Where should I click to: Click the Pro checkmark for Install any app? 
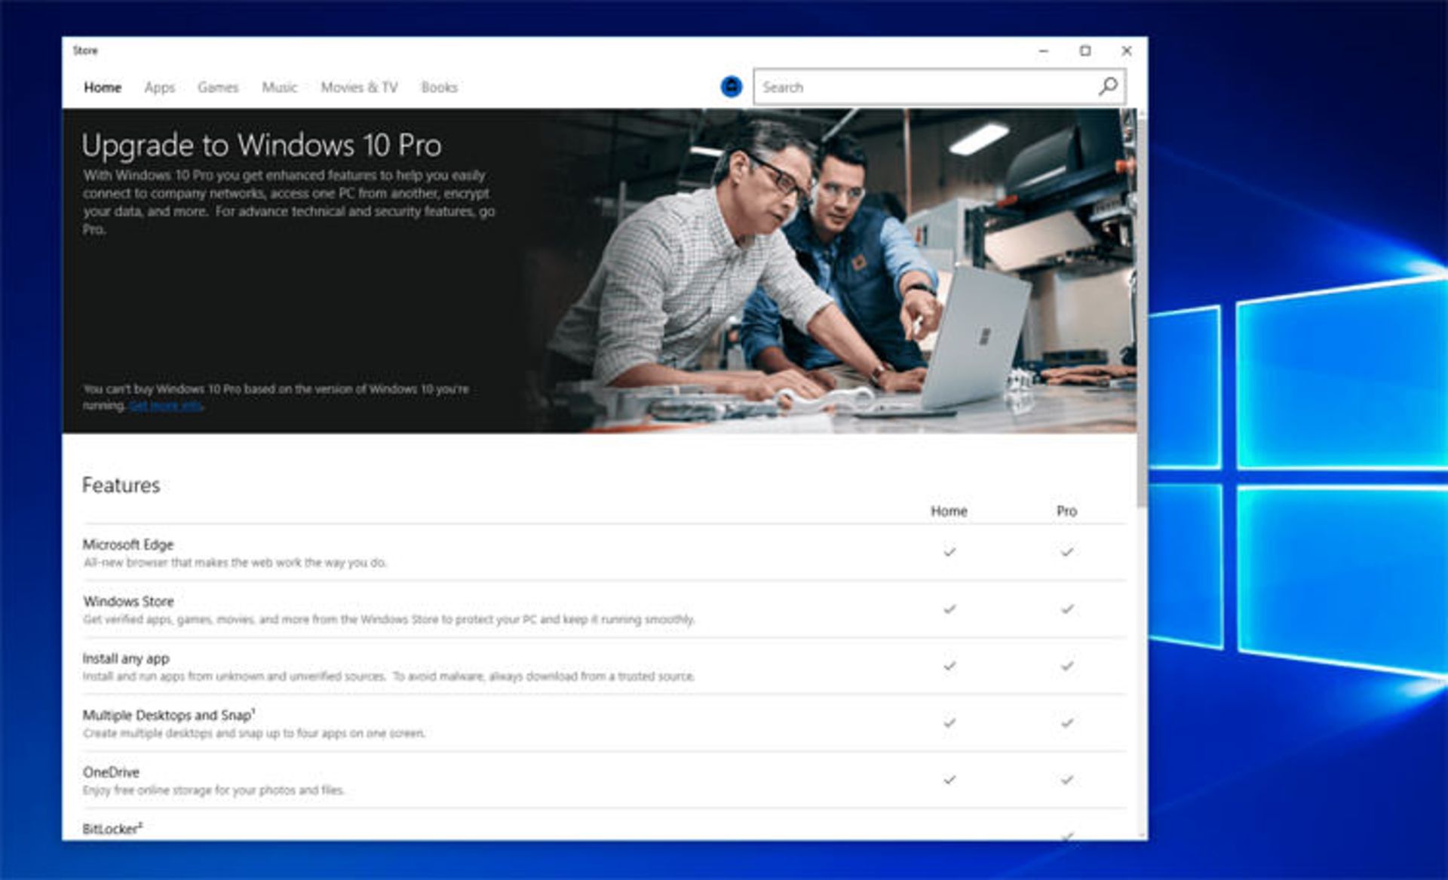(1067, 666)
